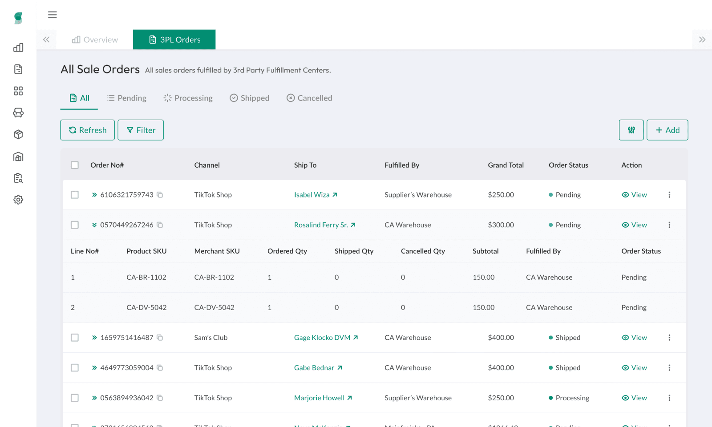Open the bar chart sidebar icon

tap(18, 48)
